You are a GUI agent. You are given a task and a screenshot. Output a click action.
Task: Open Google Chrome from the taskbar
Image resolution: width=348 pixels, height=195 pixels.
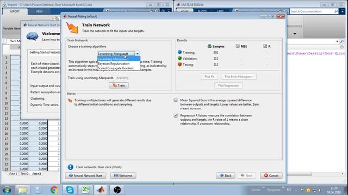pyautogui.click(x=54, y=190)
